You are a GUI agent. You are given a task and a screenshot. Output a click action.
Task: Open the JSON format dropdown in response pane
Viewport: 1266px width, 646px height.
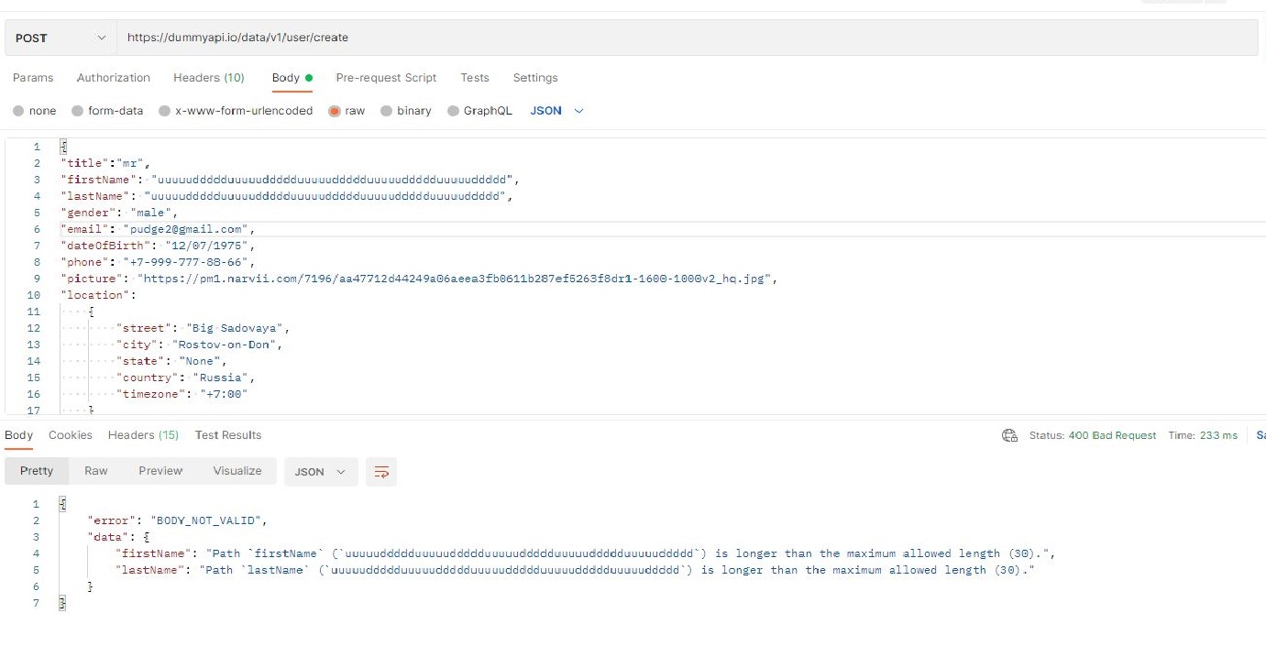(320, 472)
